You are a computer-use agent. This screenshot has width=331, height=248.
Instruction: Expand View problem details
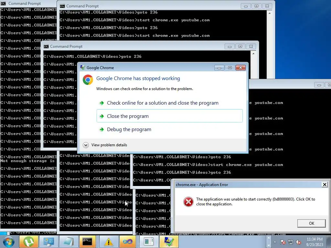pyautogui.click(x=105, y=145)
